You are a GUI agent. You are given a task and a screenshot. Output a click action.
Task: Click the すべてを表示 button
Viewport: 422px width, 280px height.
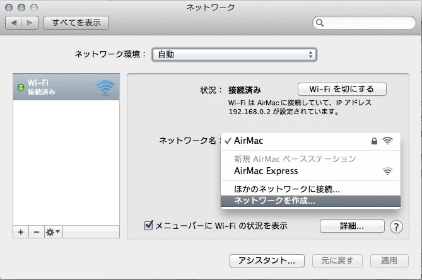coord(76,23)
